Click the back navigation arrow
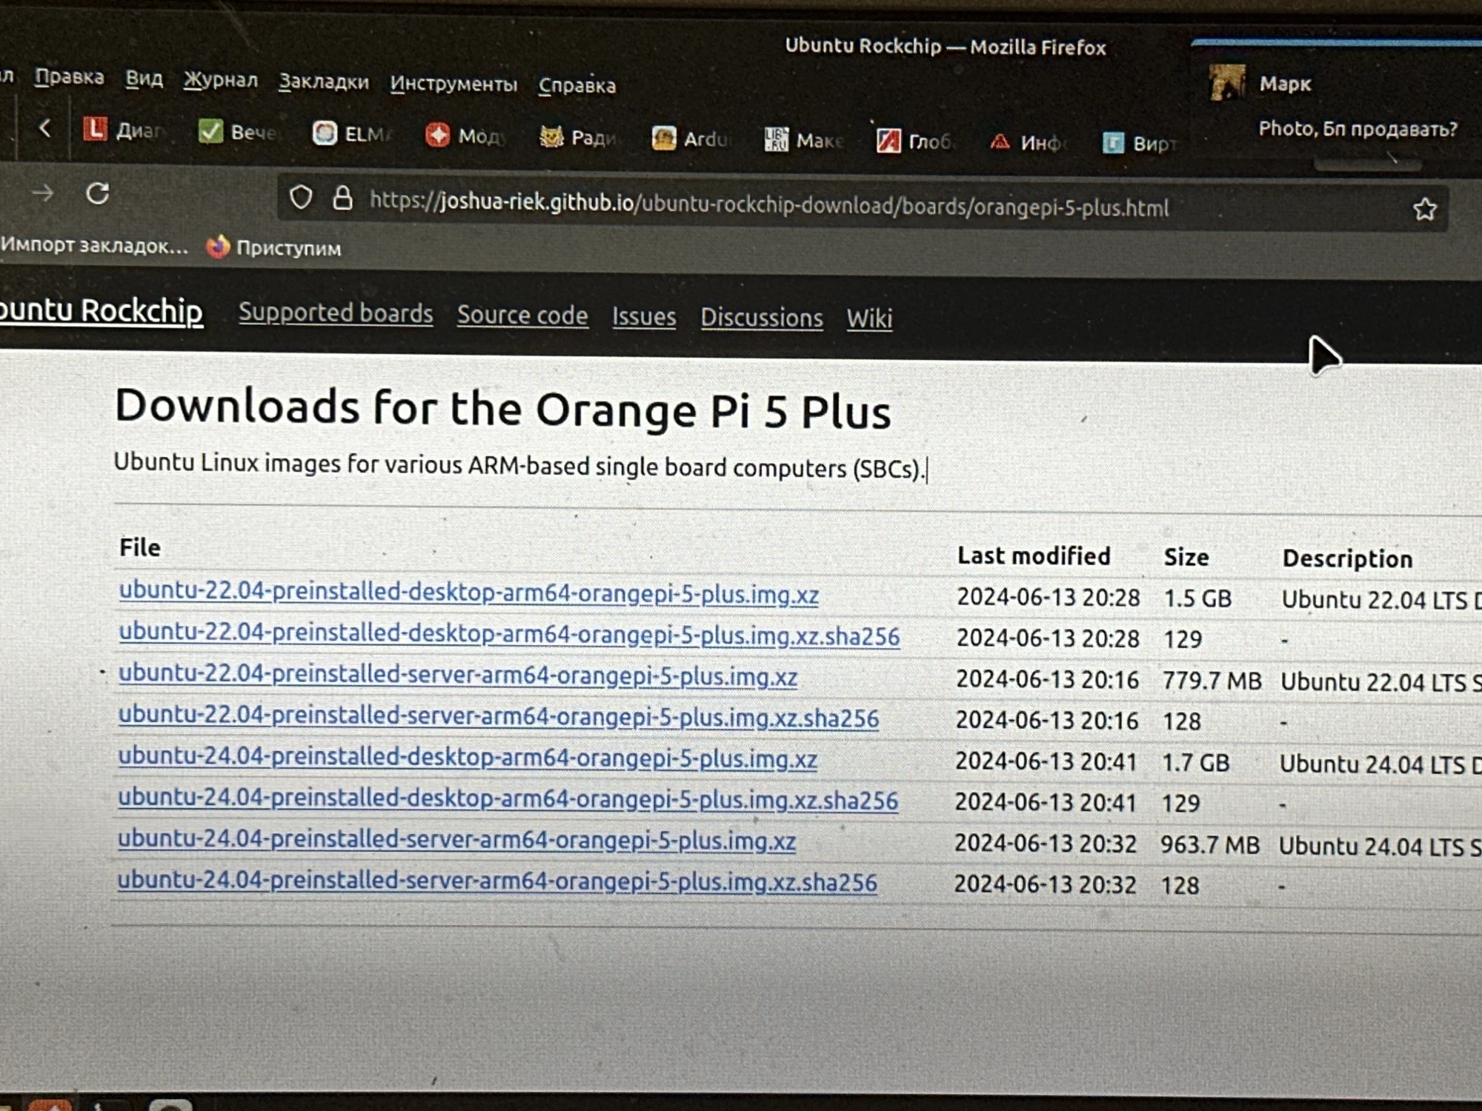Viewport: 1482px width, 1111px height. point(45,128)
